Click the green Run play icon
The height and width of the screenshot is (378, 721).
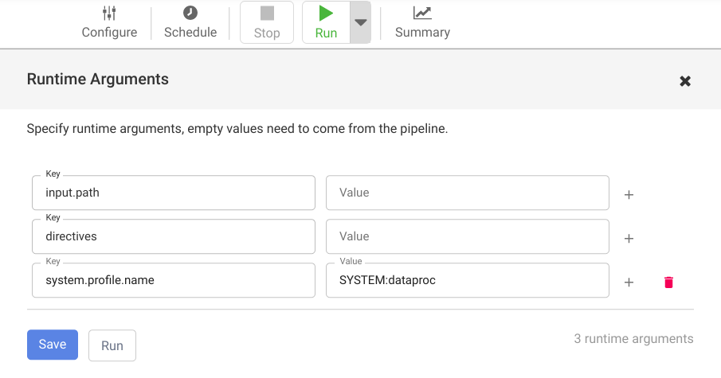click(326, 13)
